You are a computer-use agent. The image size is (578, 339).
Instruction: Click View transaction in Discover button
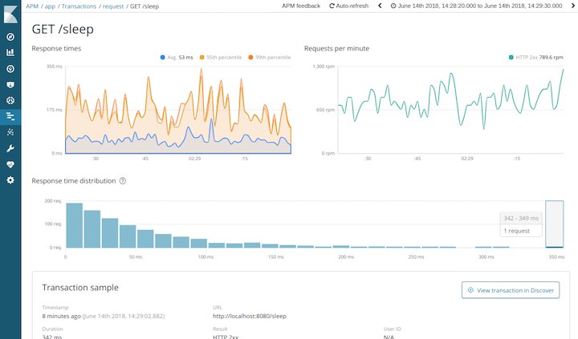click(511, 290)
